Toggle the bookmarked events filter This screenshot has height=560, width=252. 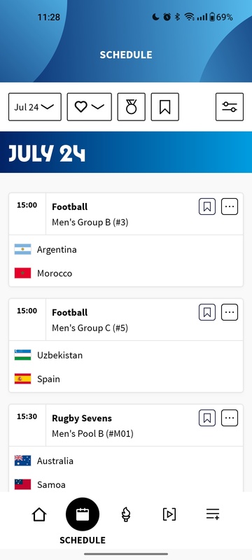pos(165,107)
